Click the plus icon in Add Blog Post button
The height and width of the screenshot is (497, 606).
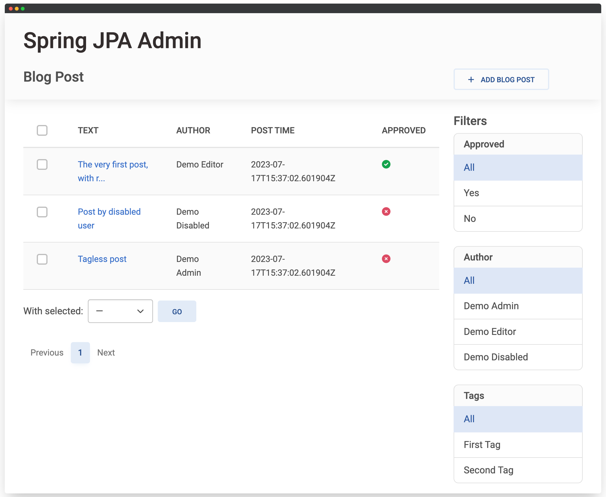point(471,80)
